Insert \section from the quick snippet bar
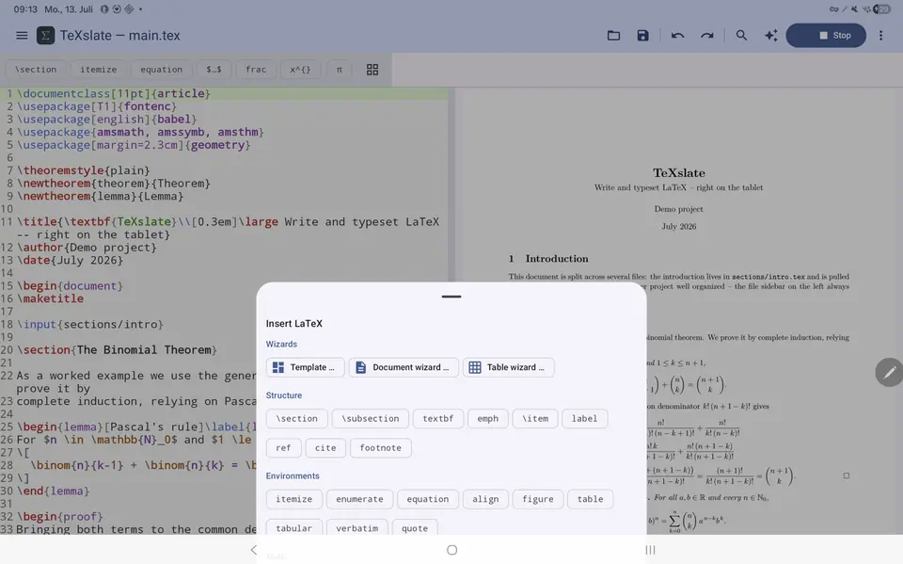This screenshot has width=903, height=564. pos(36,69)
